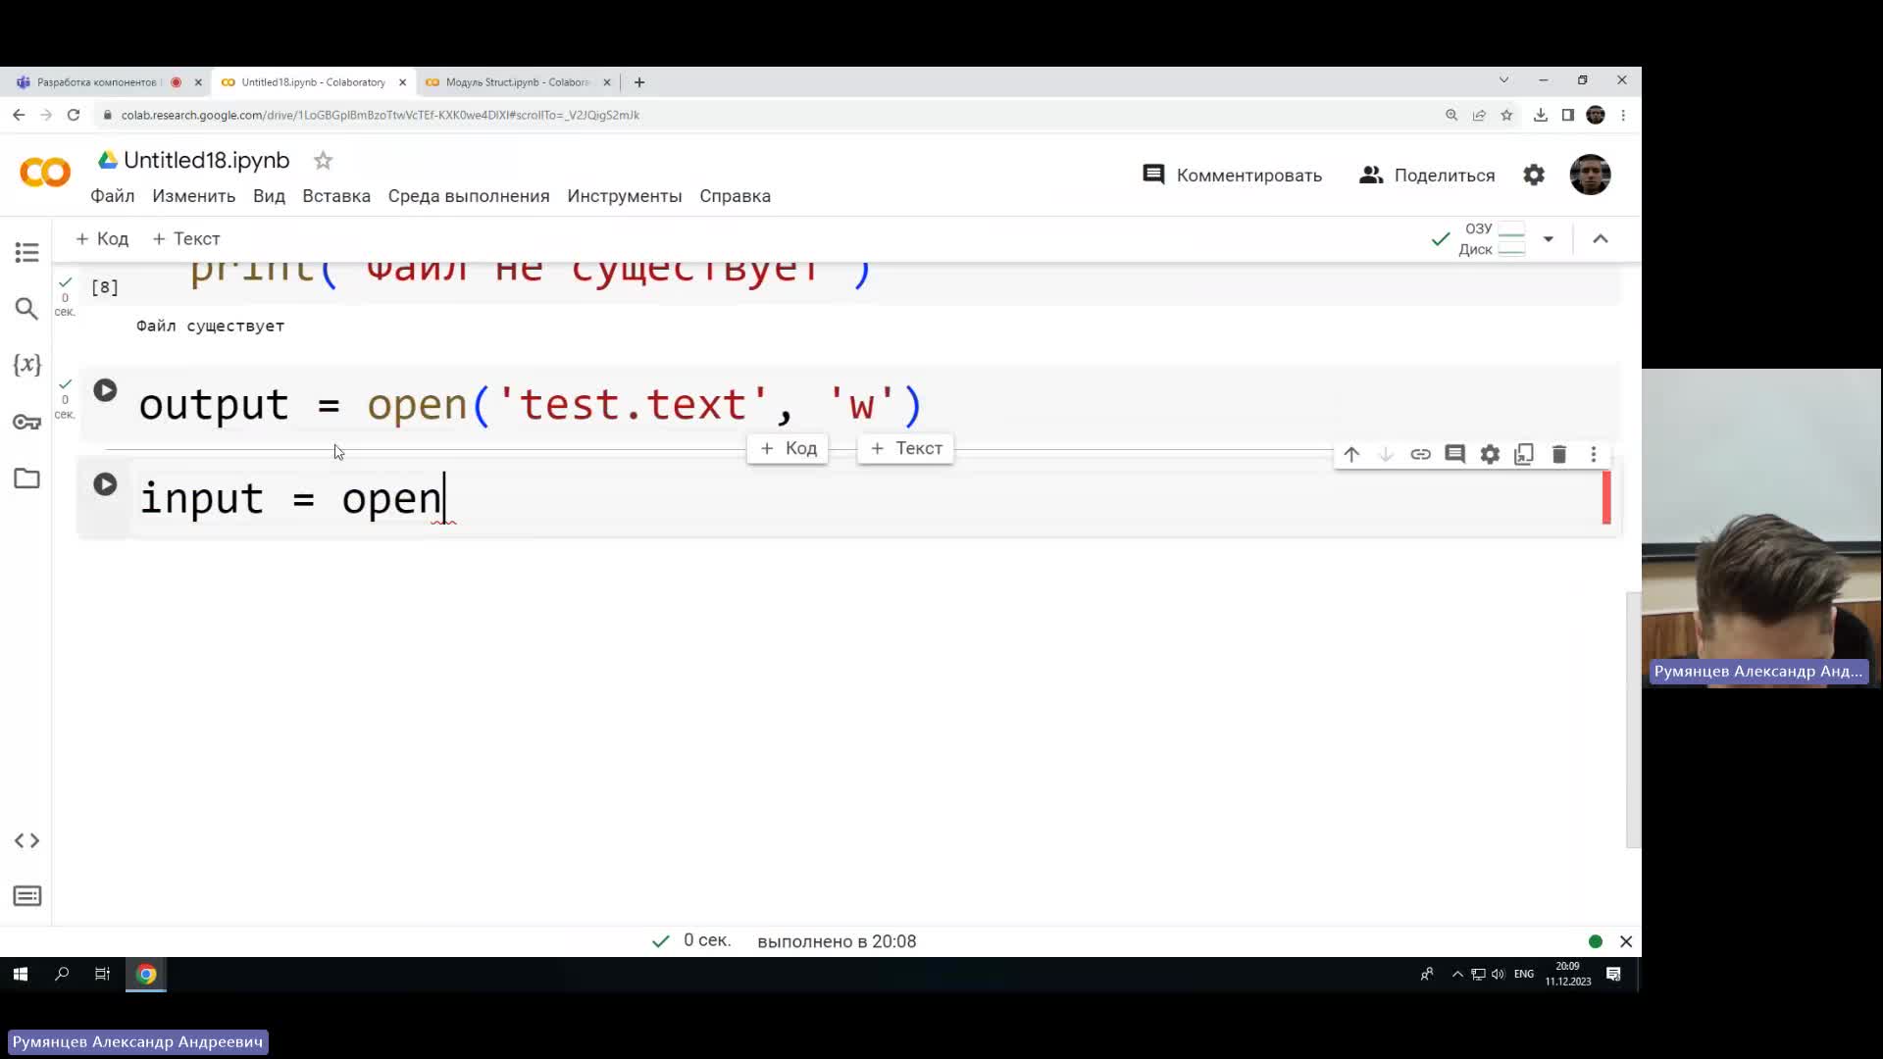Open the Вид menu
This screenshot has height=1059, width=1883.
tap(269, 196)
